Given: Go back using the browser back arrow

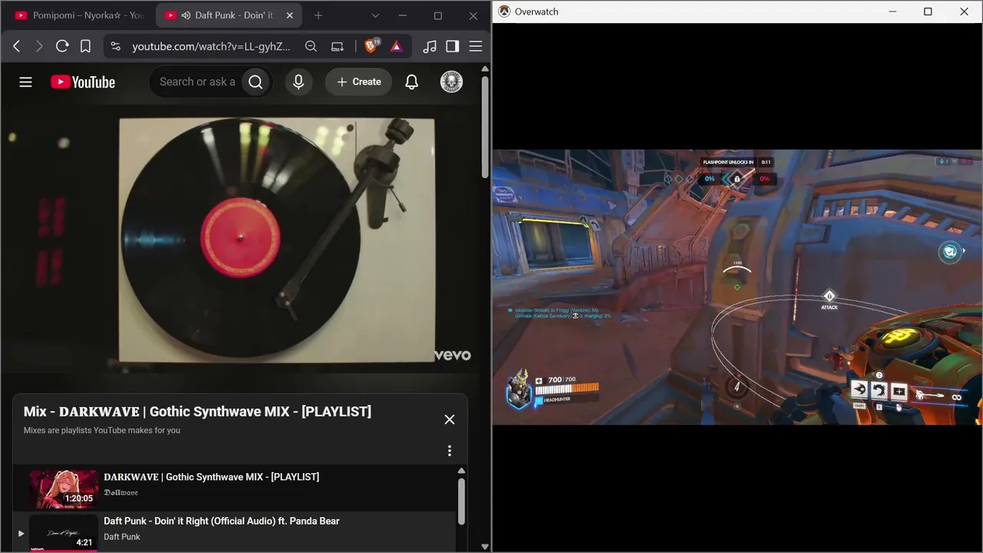Looking at the screenshot, I should (16, 46).
